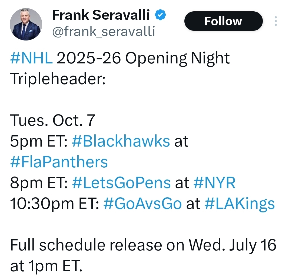292x278 pixels.
Task: Click the Frank Seravalli display name
Action: coord(101,15)
